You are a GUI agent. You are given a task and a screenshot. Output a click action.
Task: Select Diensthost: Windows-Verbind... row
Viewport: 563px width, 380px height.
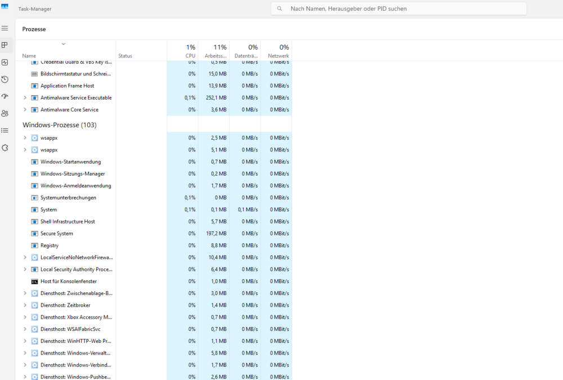tap(153, 365)
